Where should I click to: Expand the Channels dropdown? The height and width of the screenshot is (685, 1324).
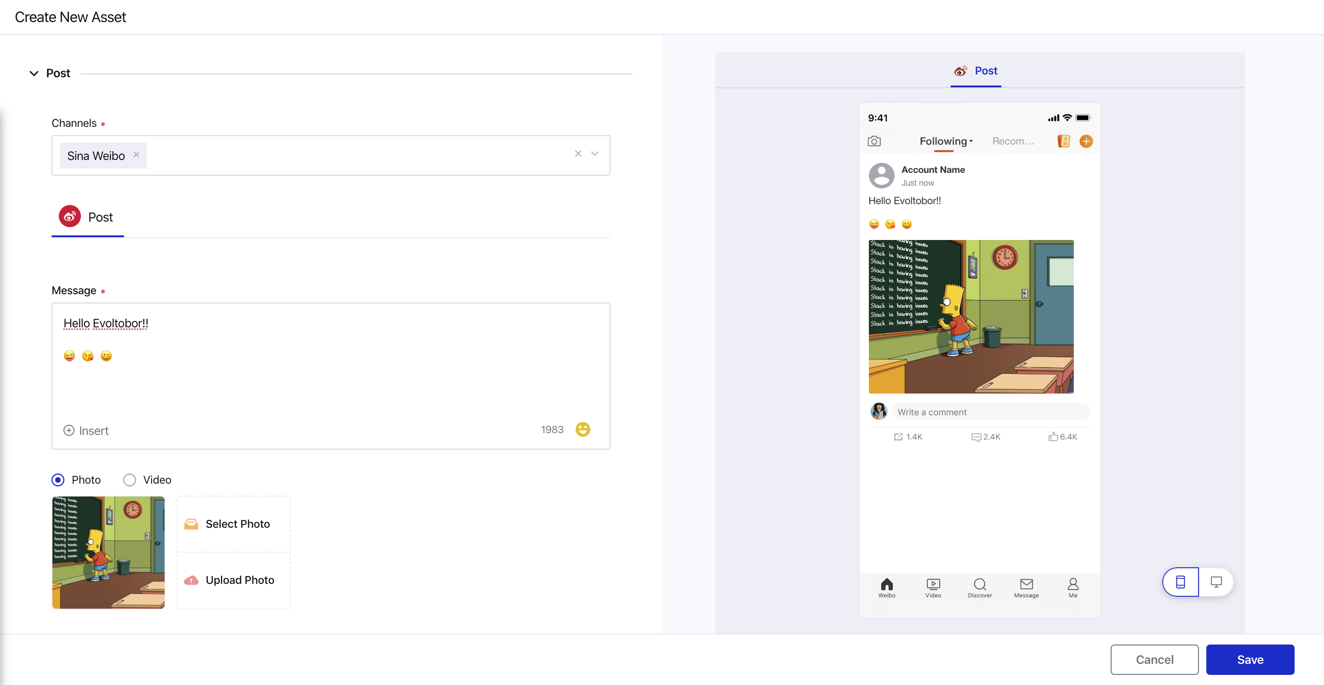[595, 153]
